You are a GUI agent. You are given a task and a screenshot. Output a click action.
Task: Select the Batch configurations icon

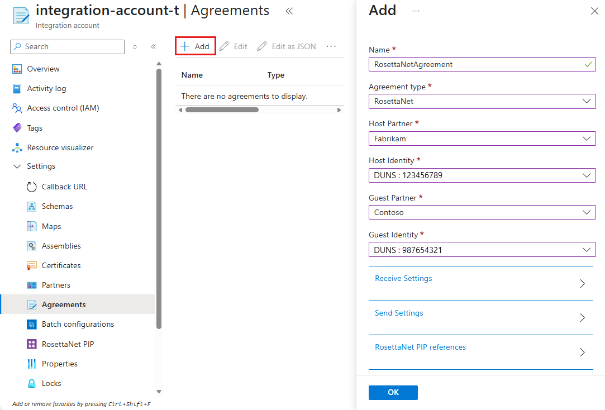tap(32, 325)
